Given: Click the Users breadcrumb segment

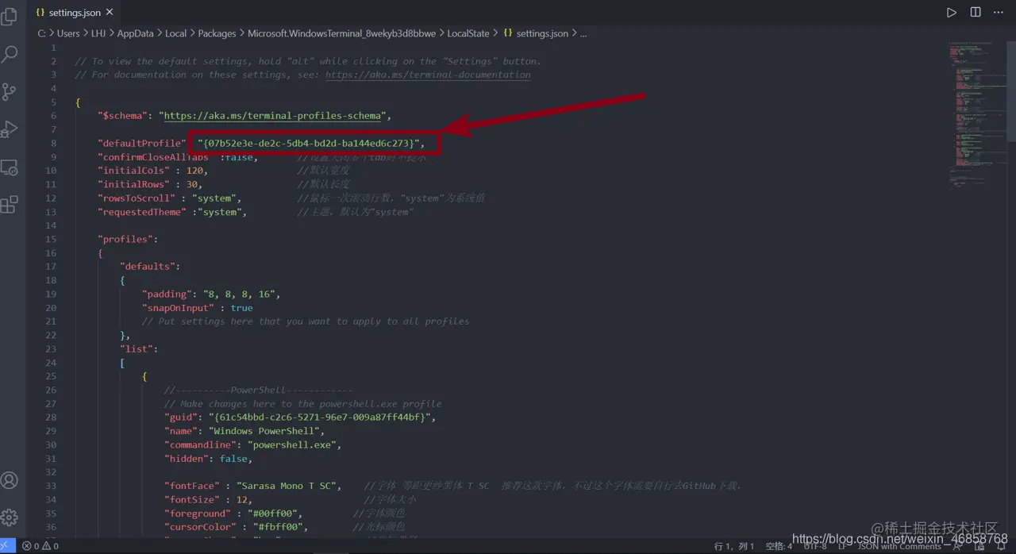Looking at the screenshot, I should (68, 33).
